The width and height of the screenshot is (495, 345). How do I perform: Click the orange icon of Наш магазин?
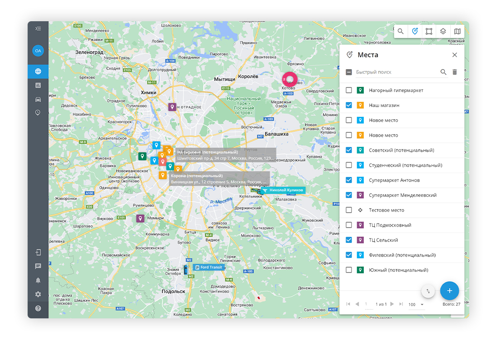[x=360, y=105]
